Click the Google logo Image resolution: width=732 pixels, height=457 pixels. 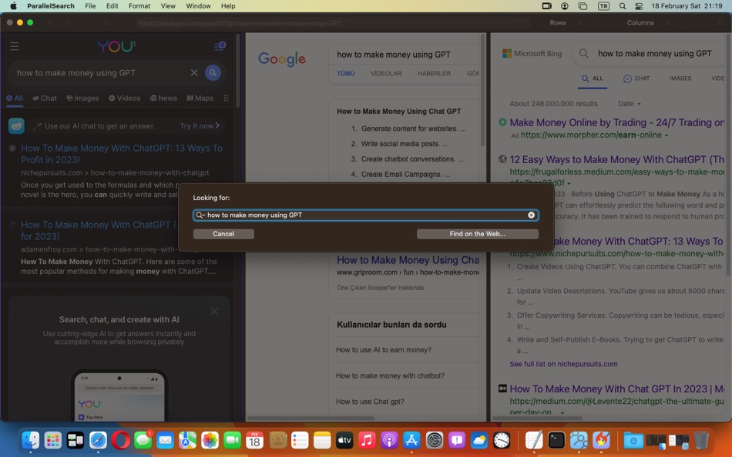point(282,58)
